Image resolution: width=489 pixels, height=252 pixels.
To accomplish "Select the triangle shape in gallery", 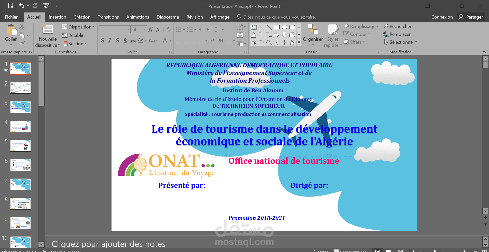I will point(254,35).
